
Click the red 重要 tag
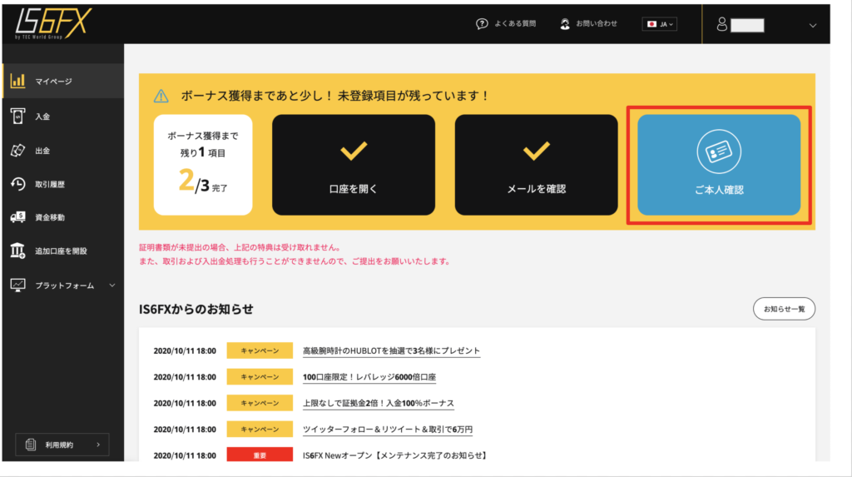click(260, 455)
